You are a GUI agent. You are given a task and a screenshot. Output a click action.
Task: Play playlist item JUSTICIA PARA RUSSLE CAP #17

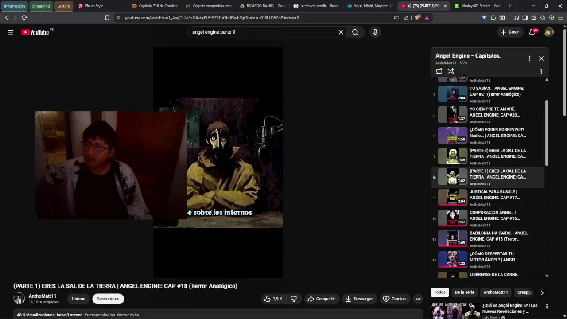(x=488, y=198)
